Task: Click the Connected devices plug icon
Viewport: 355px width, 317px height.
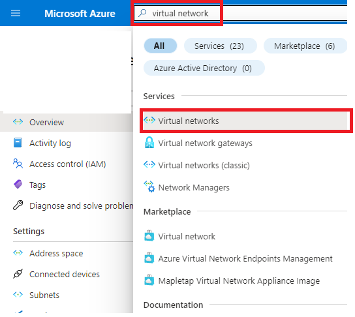Action: [x=18, y=274]
